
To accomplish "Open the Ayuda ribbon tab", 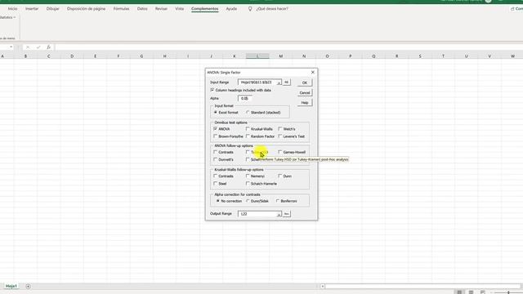I will tap(231, 9).
